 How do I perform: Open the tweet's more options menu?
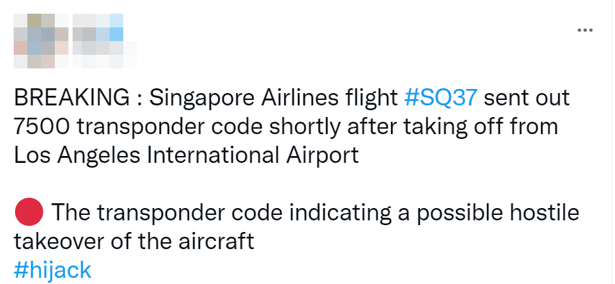coord(584,31)
